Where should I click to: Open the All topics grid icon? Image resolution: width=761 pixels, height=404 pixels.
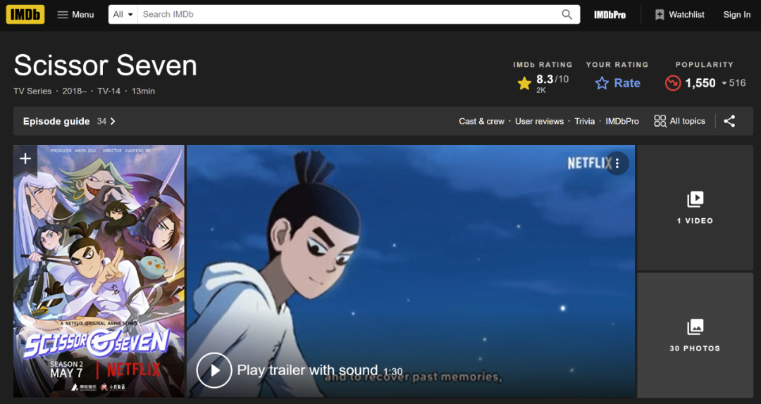(x=660, y=121)
